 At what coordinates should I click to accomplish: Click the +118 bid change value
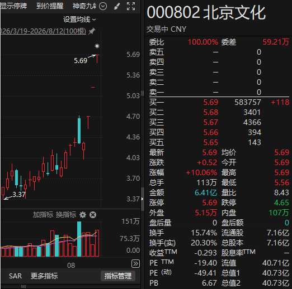(280, 102)
